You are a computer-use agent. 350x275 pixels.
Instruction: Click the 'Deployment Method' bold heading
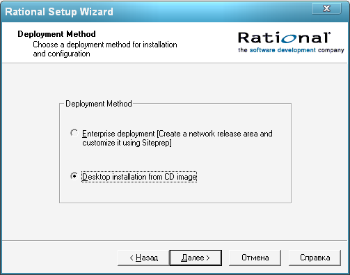(x=56, y=34)
